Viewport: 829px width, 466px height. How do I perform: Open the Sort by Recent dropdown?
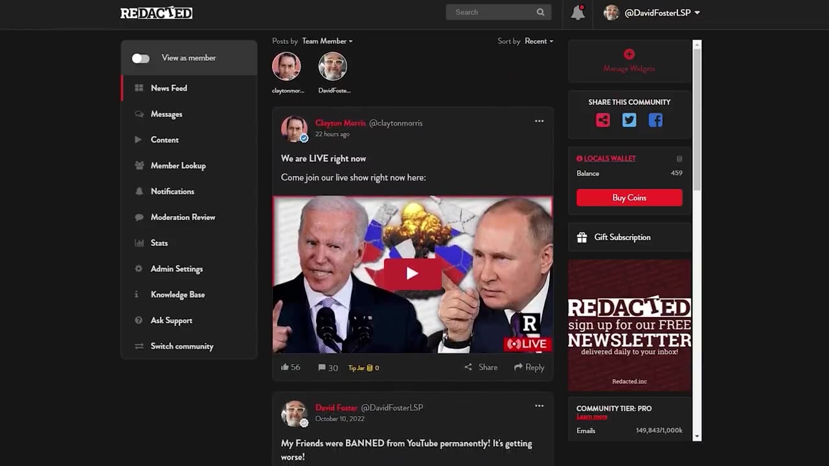click(539, 41)
